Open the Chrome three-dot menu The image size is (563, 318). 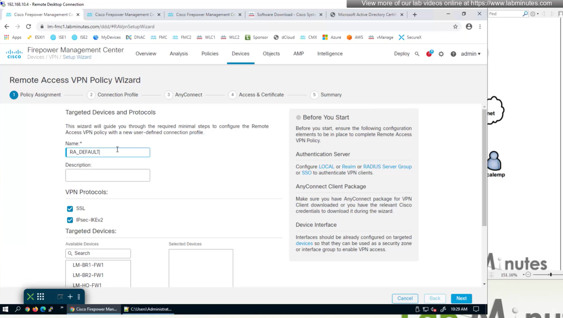click(480, 26)
